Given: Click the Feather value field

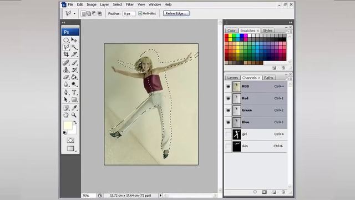Looking at the screenshot, I should (x=129, y=13).
